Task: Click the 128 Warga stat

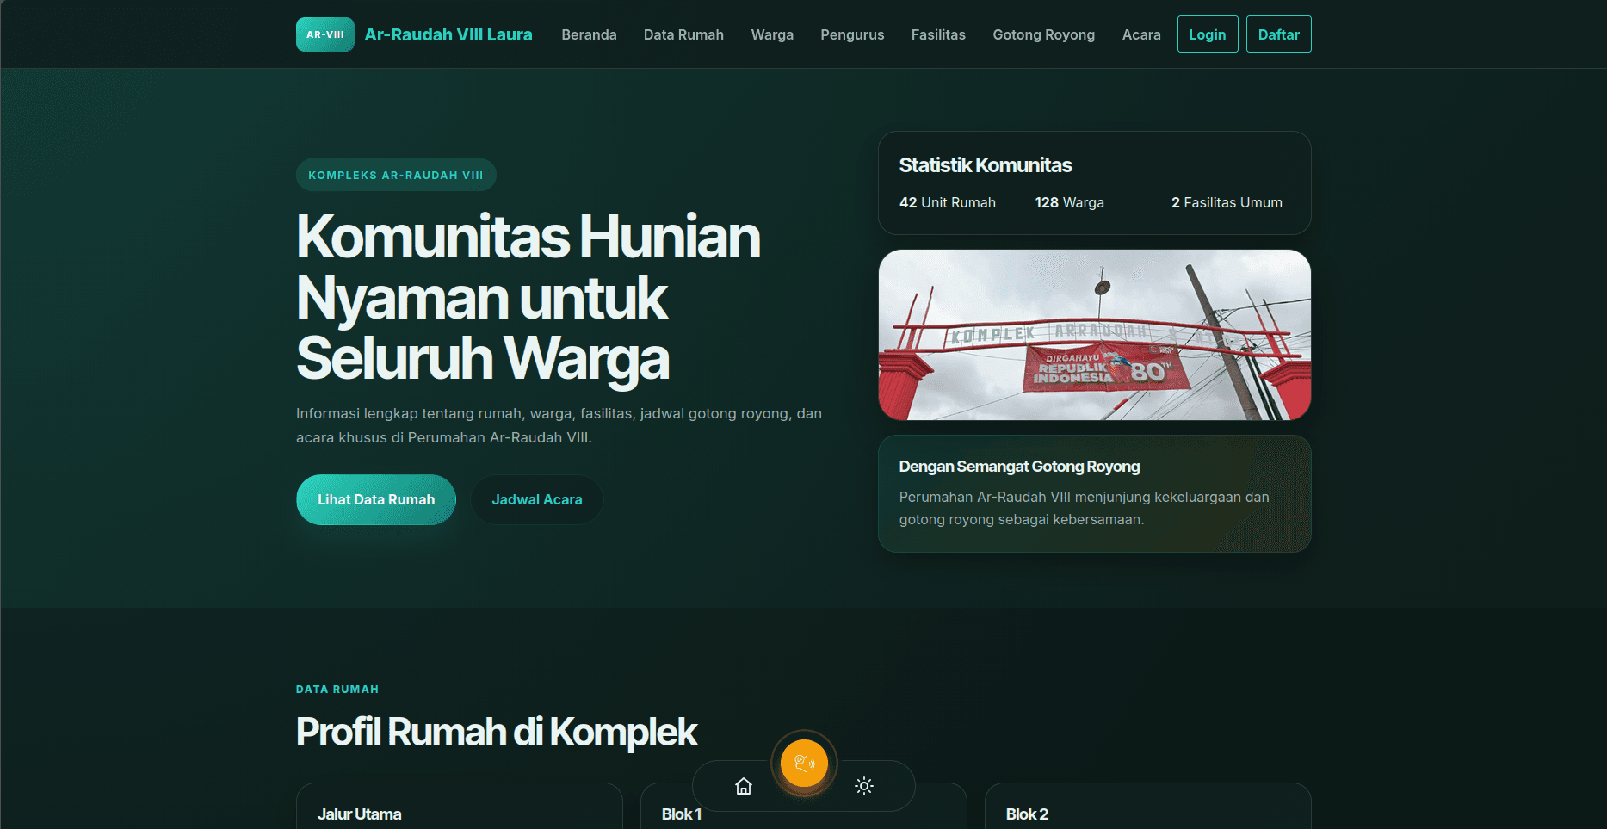Action: click(x=1070, y=202)
